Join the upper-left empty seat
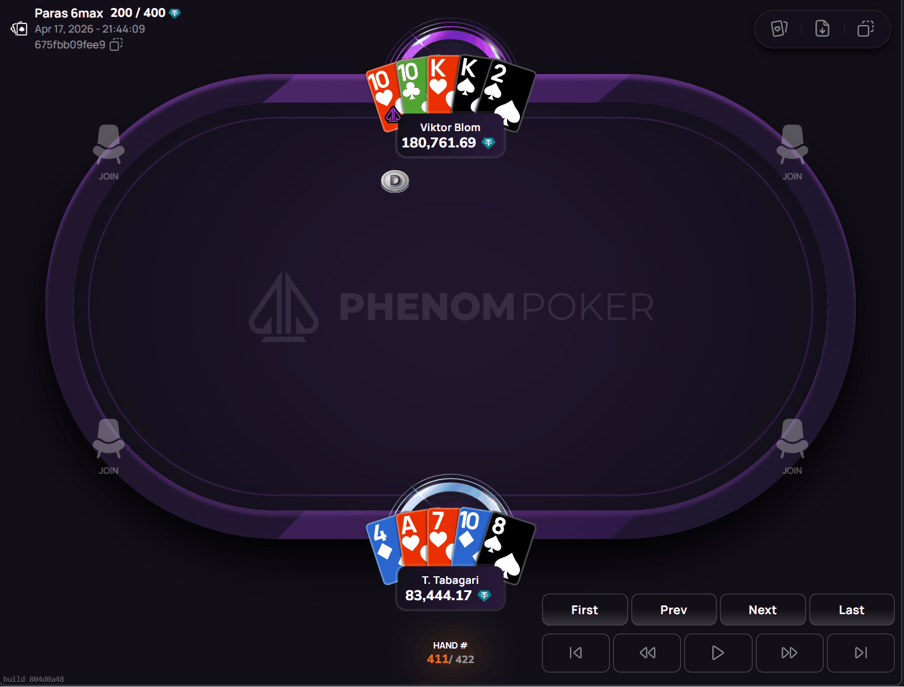 108,153
